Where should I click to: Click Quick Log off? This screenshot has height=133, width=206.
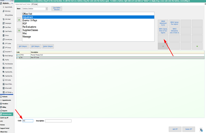4,118
